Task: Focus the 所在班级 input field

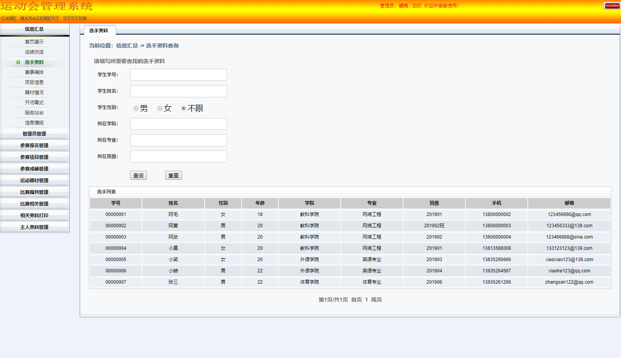Action: tap(179, 157)
